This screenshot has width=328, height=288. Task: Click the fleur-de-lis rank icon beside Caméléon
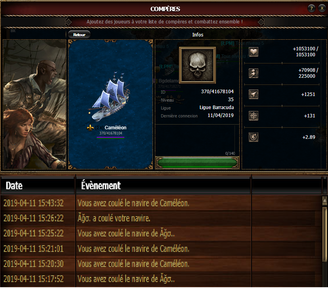click(90, 128)
